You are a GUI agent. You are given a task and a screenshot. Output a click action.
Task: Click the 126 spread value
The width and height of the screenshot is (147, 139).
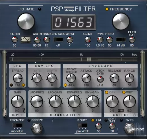coord(17,85)
